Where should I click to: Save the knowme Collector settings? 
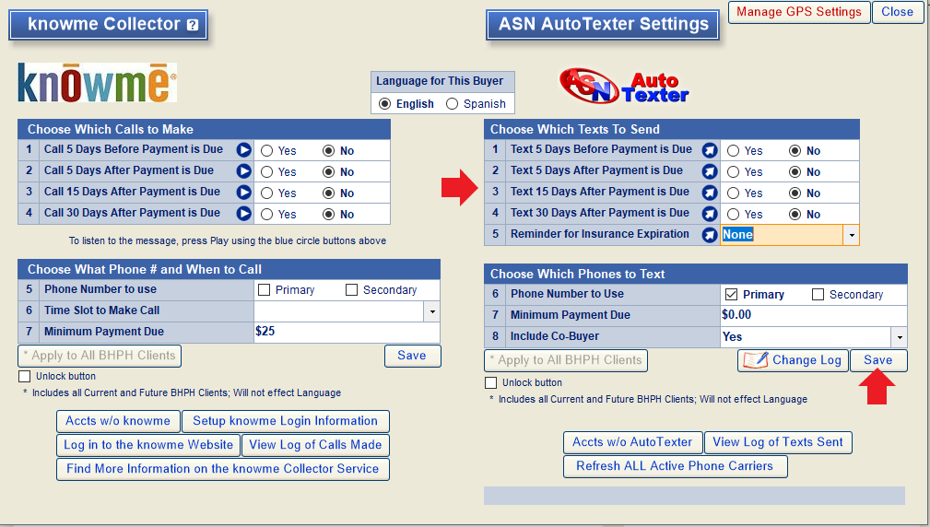412,356
